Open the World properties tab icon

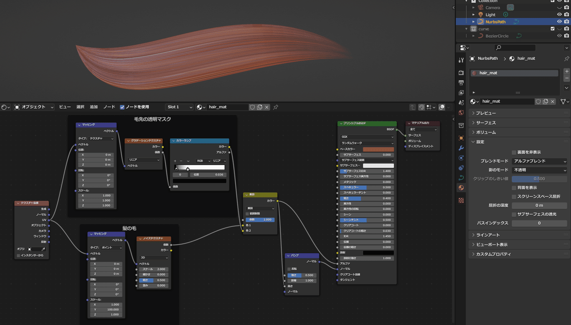(461, 113)
